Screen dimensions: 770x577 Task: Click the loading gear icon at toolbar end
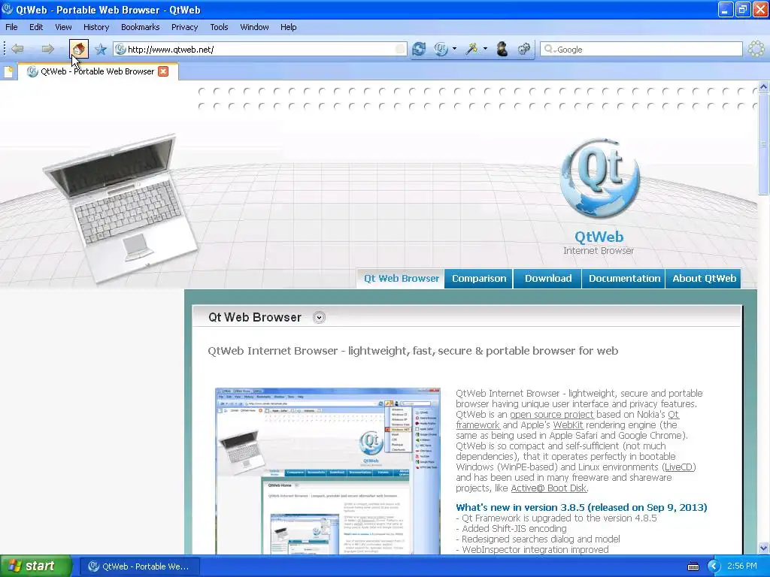point(756,49)
